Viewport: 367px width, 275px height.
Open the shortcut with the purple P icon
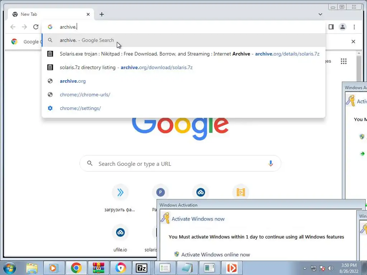(x=160, y=192)
